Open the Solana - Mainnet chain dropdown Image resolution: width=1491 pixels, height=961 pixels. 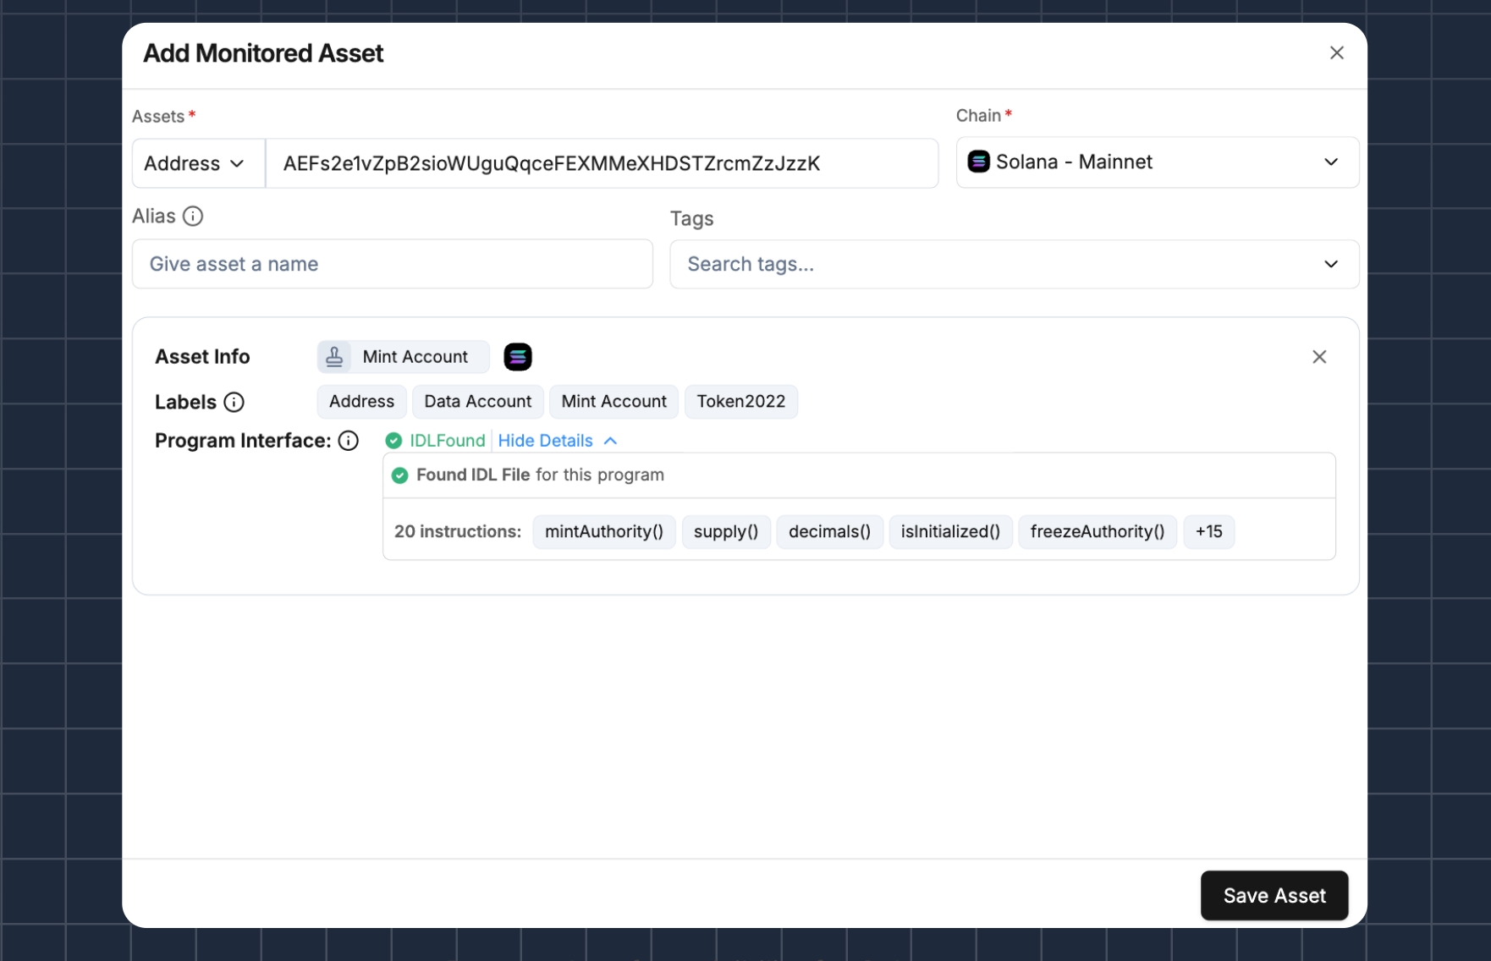[1156, 162]
